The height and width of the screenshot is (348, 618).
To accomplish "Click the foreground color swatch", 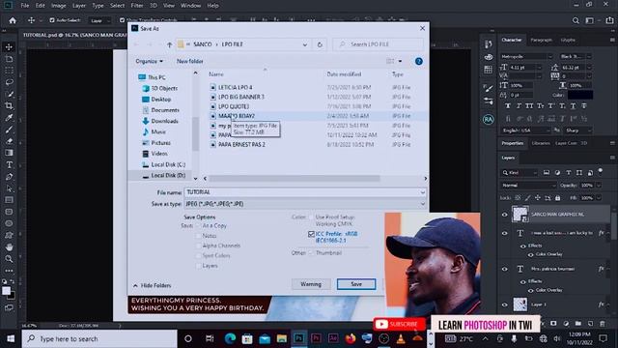I will click(x=6, y=291).
